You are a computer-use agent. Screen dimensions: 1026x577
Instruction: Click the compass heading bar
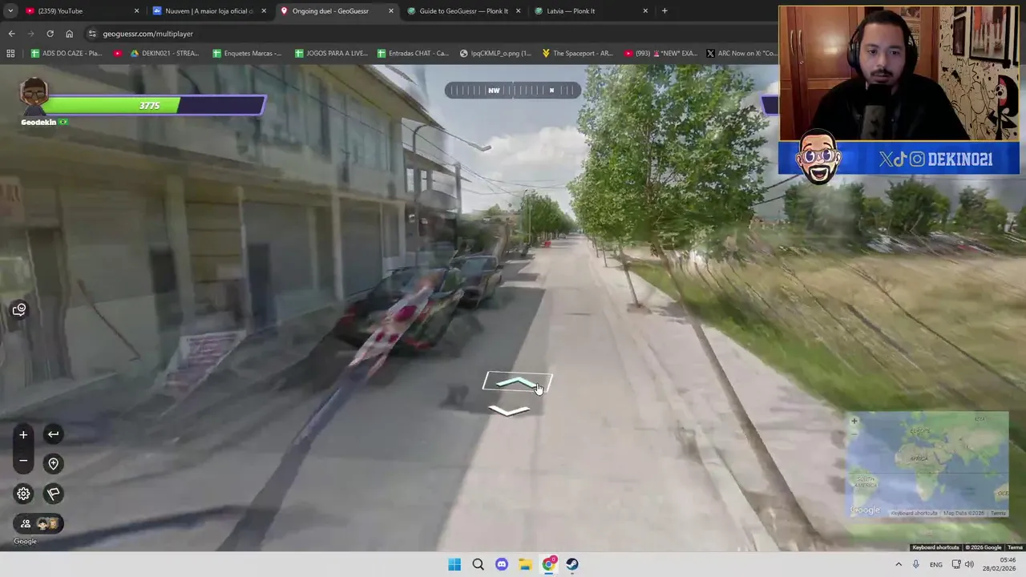point(513,91)
